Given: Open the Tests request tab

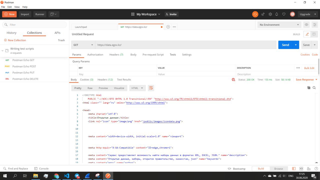Looking at the screenshot, I should [173, 54].
